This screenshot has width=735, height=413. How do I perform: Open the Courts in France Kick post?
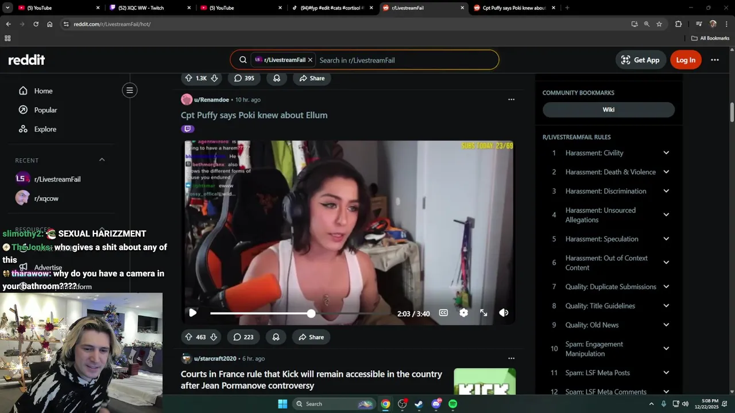pos(311,380)
